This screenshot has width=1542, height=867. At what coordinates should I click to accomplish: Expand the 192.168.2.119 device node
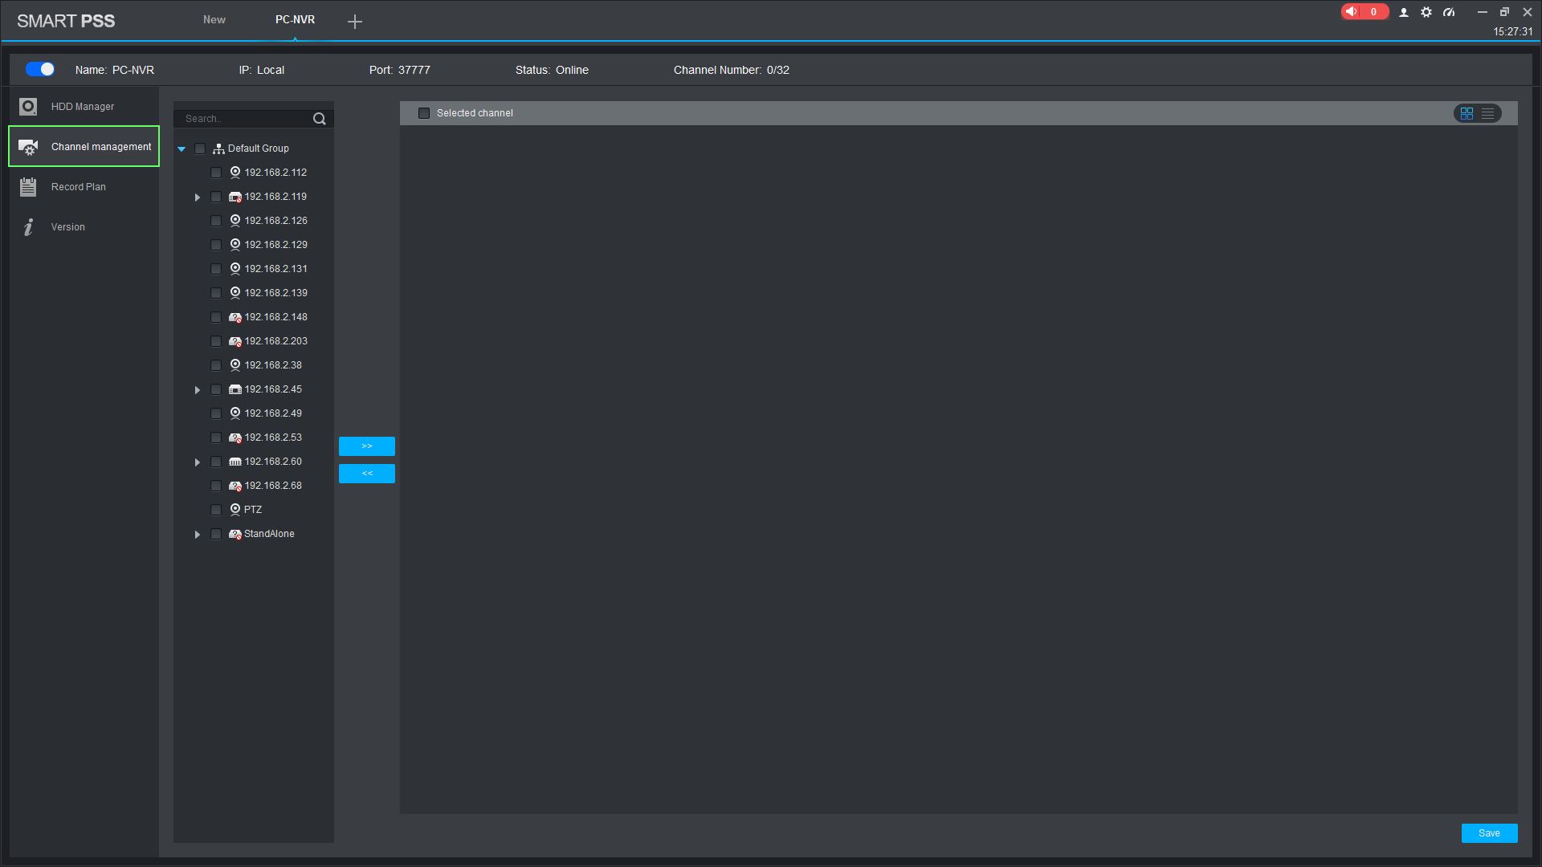(198, 197)
